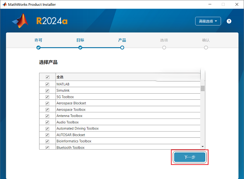This screenshot has width=244, height=179.
Task: Minimize the installer window
Action: point(210,4)
